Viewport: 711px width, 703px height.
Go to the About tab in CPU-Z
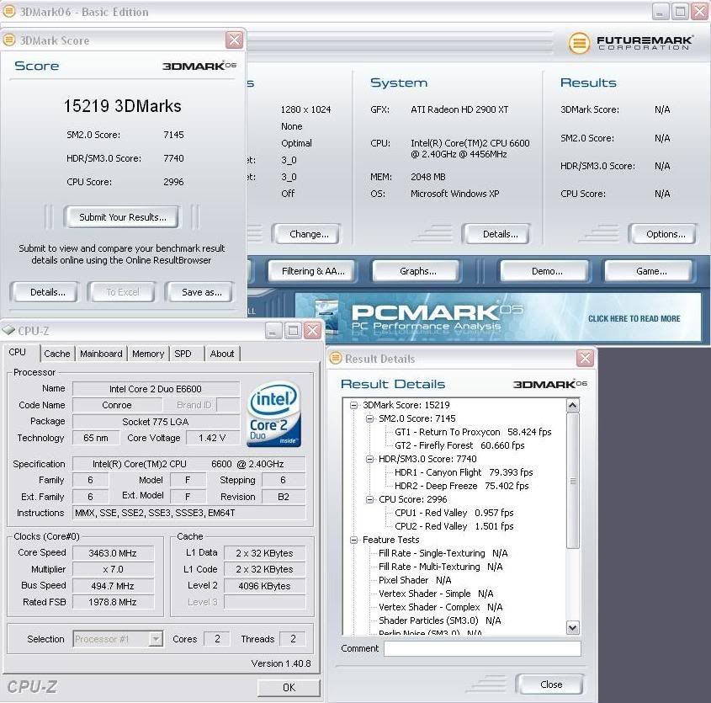click(x=222, y=354)
